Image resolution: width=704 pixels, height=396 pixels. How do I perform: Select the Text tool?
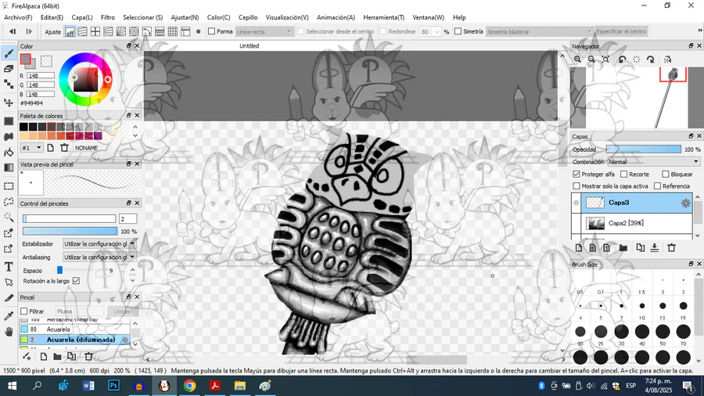[x=9, y=267]
